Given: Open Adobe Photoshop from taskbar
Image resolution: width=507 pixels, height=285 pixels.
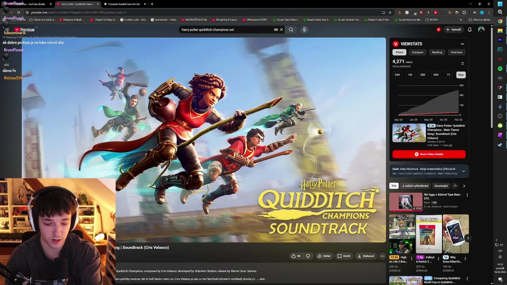Looking at the screenshot, I should coord(500,49).
